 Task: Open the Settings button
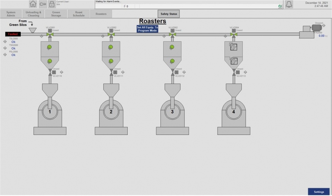tap(319, 192)
